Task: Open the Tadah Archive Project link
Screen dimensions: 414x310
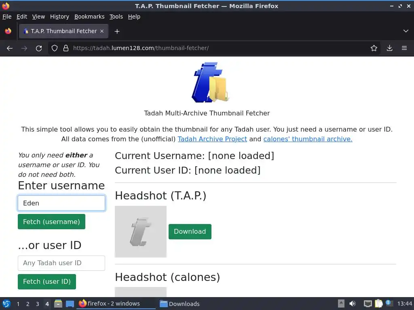Action: [212, 139]
